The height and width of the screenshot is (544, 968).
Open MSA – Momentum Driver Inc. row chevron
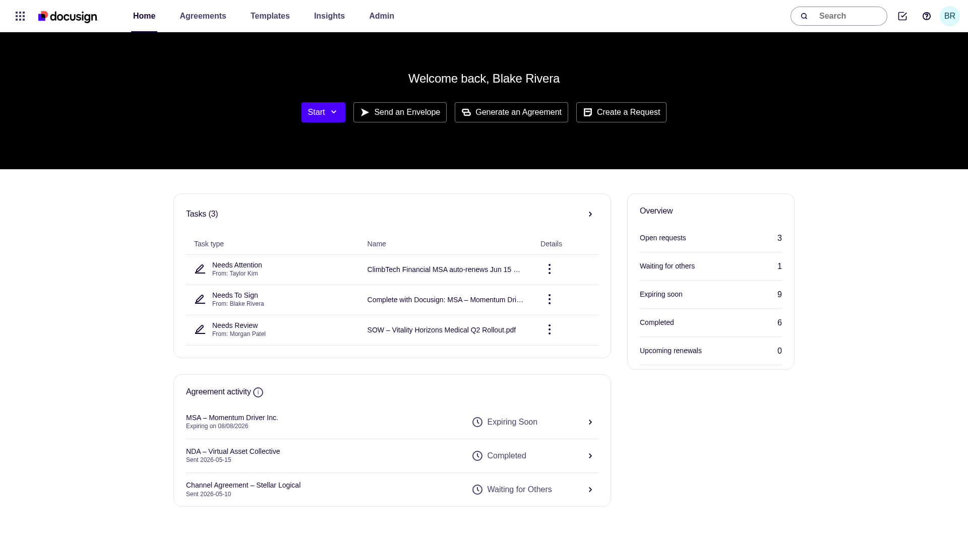(x=590, y=422)
